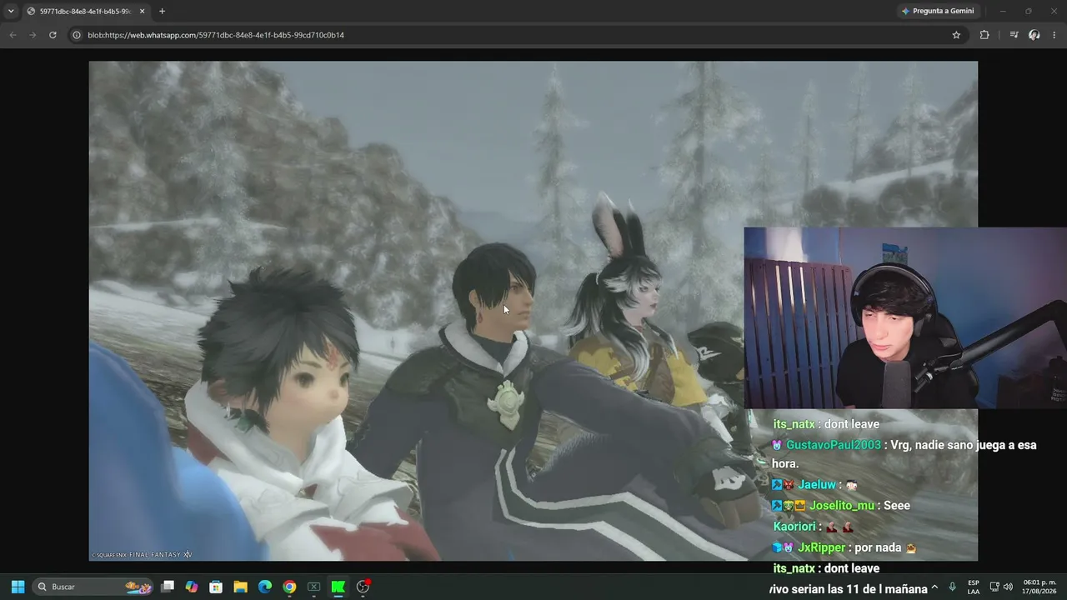This screenshot has height=600, width=1067.
Task: Click the Jaeluw chat username
Action: (x=817, y=485)
